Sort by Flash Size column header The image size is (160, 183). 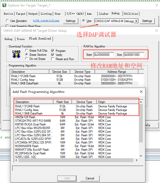click(x=62, y=102)
